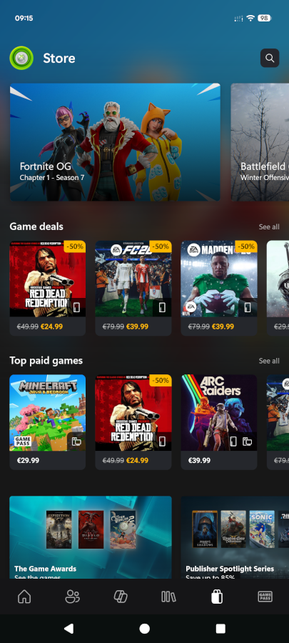See all Top paid games
The image size is (289, 643).
(269, 361)
